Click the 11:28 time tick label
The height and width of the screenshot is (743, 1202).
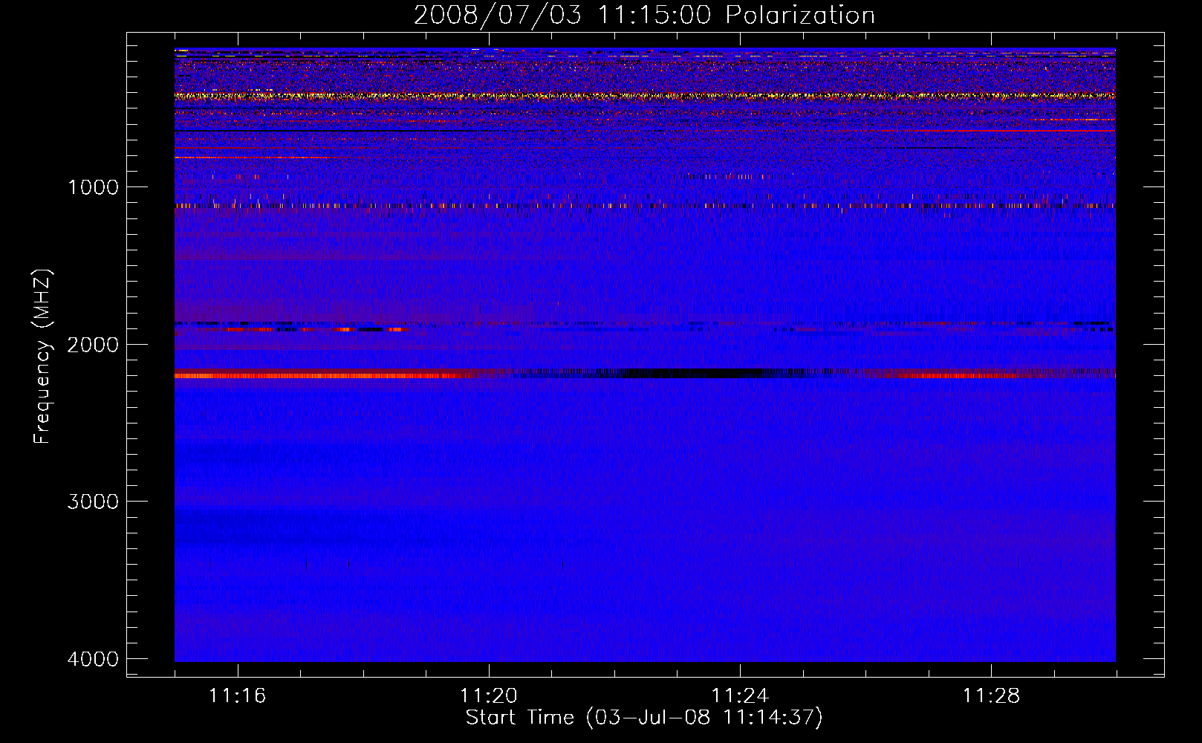[991, 696]
